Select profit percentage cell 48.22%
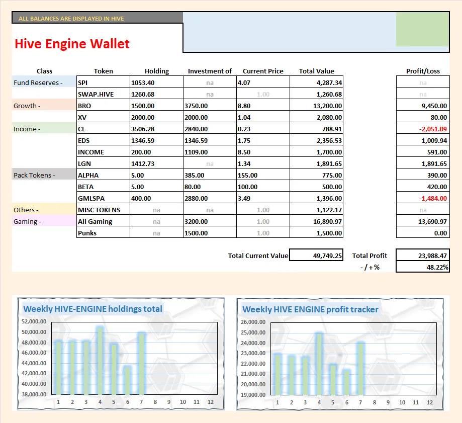This screenshot has width=462, height=423. 423,267
